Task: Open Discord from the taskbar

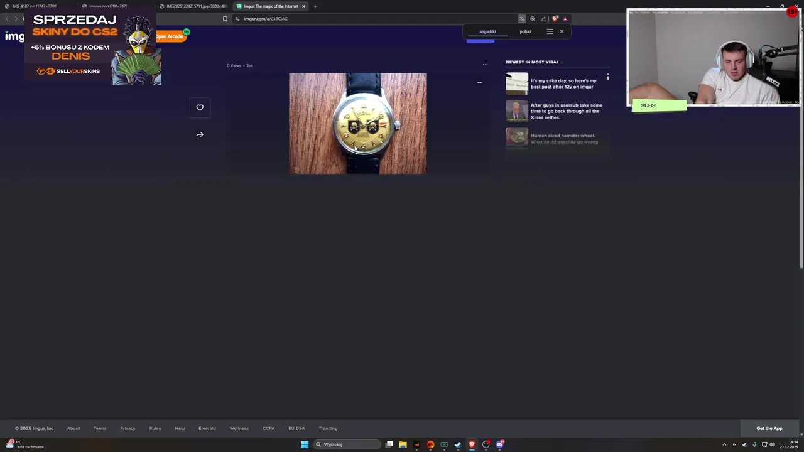Action: tap(500, 444)
